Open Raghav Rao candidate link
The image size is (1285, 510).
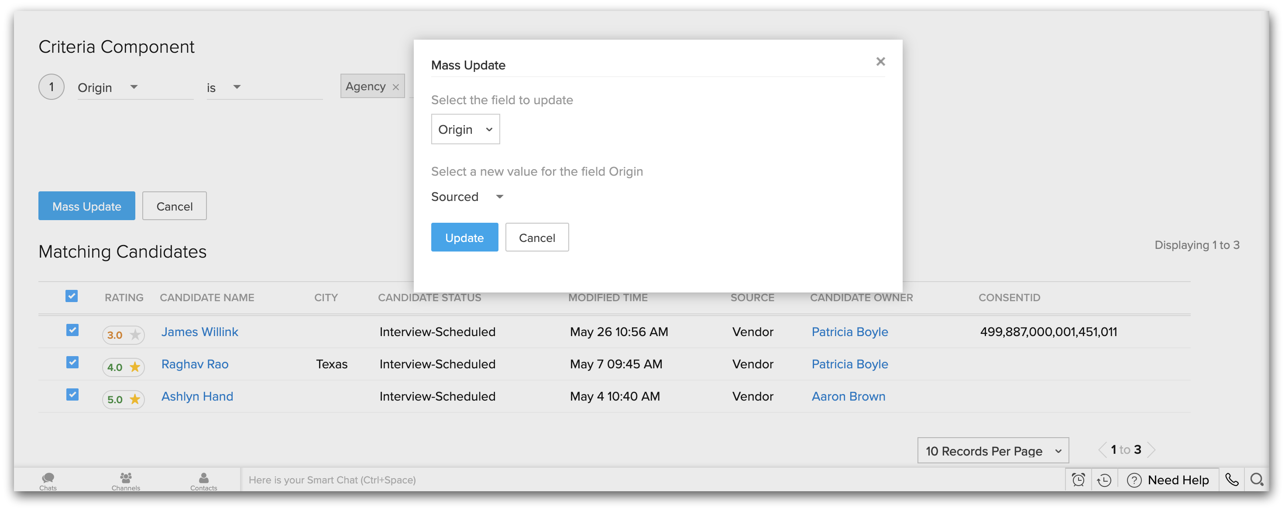pos(195,364)
